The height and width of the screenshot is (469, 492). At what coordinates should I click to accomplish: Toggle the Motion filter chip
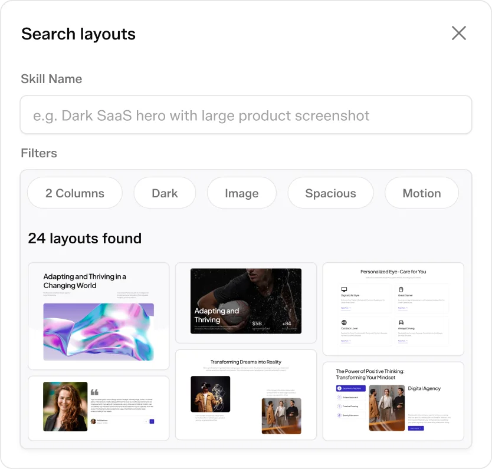pos(421,193)
